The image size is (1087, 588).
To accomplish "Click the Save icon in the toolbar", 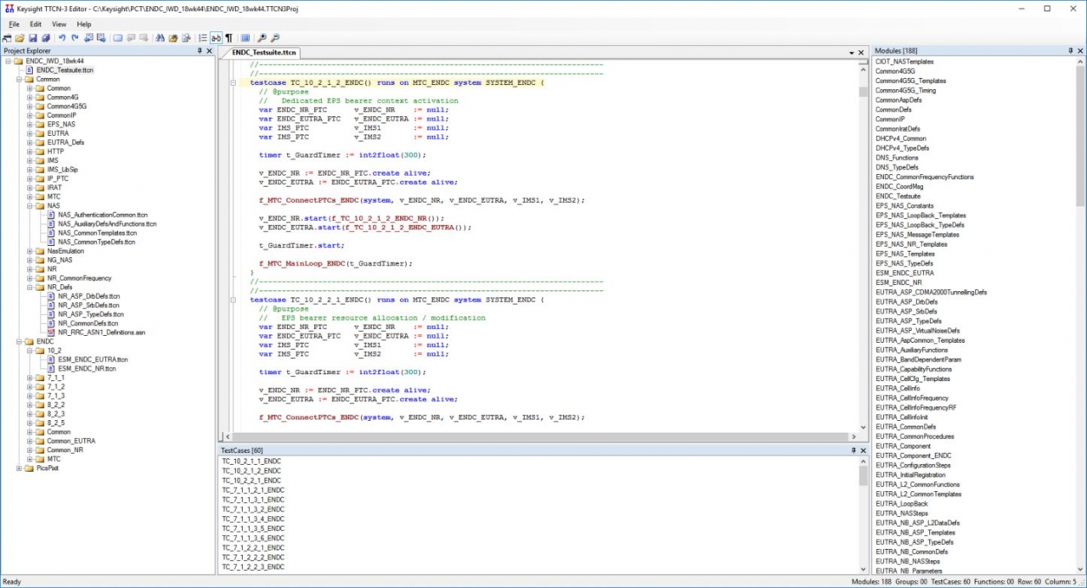I will (x=32, y=38).
